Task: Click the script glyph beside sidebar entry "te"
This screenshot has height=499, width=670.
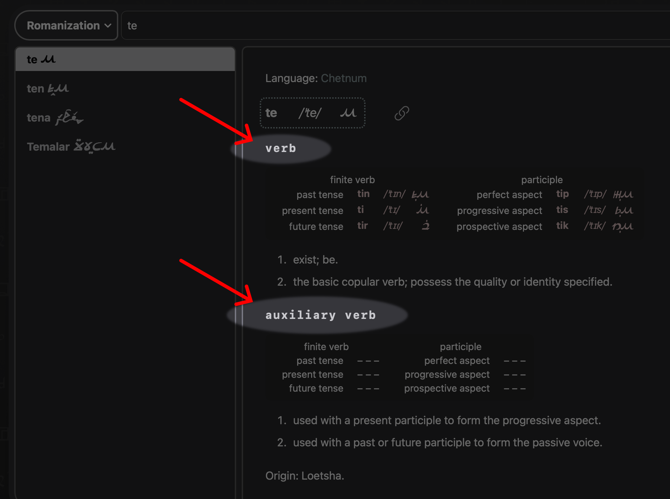Action: [x=49, y=58]
